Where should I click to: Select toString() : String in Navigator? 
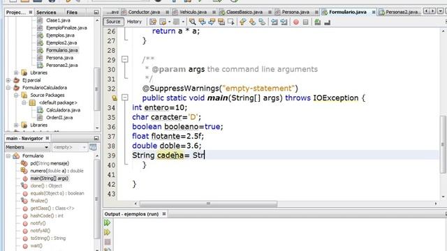48,238
